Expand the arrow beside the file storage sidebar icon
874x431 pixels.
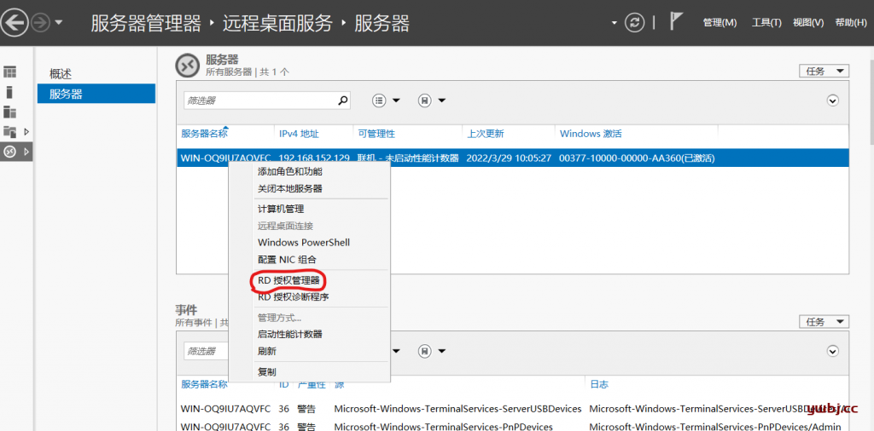point(26,132)
